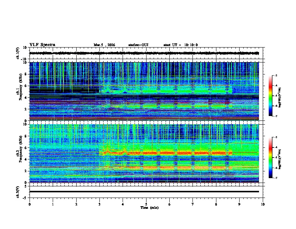The height and width of the screenshot is (229, 296).
Task: Click the log(PSD) label beside ch.2 color bar
Action: 280,159
